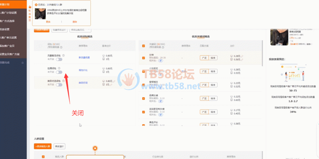Viewport: 319px width, 159px height.
Task: Toggle the 捡漏词包 switch
Action: pos(59,72)
